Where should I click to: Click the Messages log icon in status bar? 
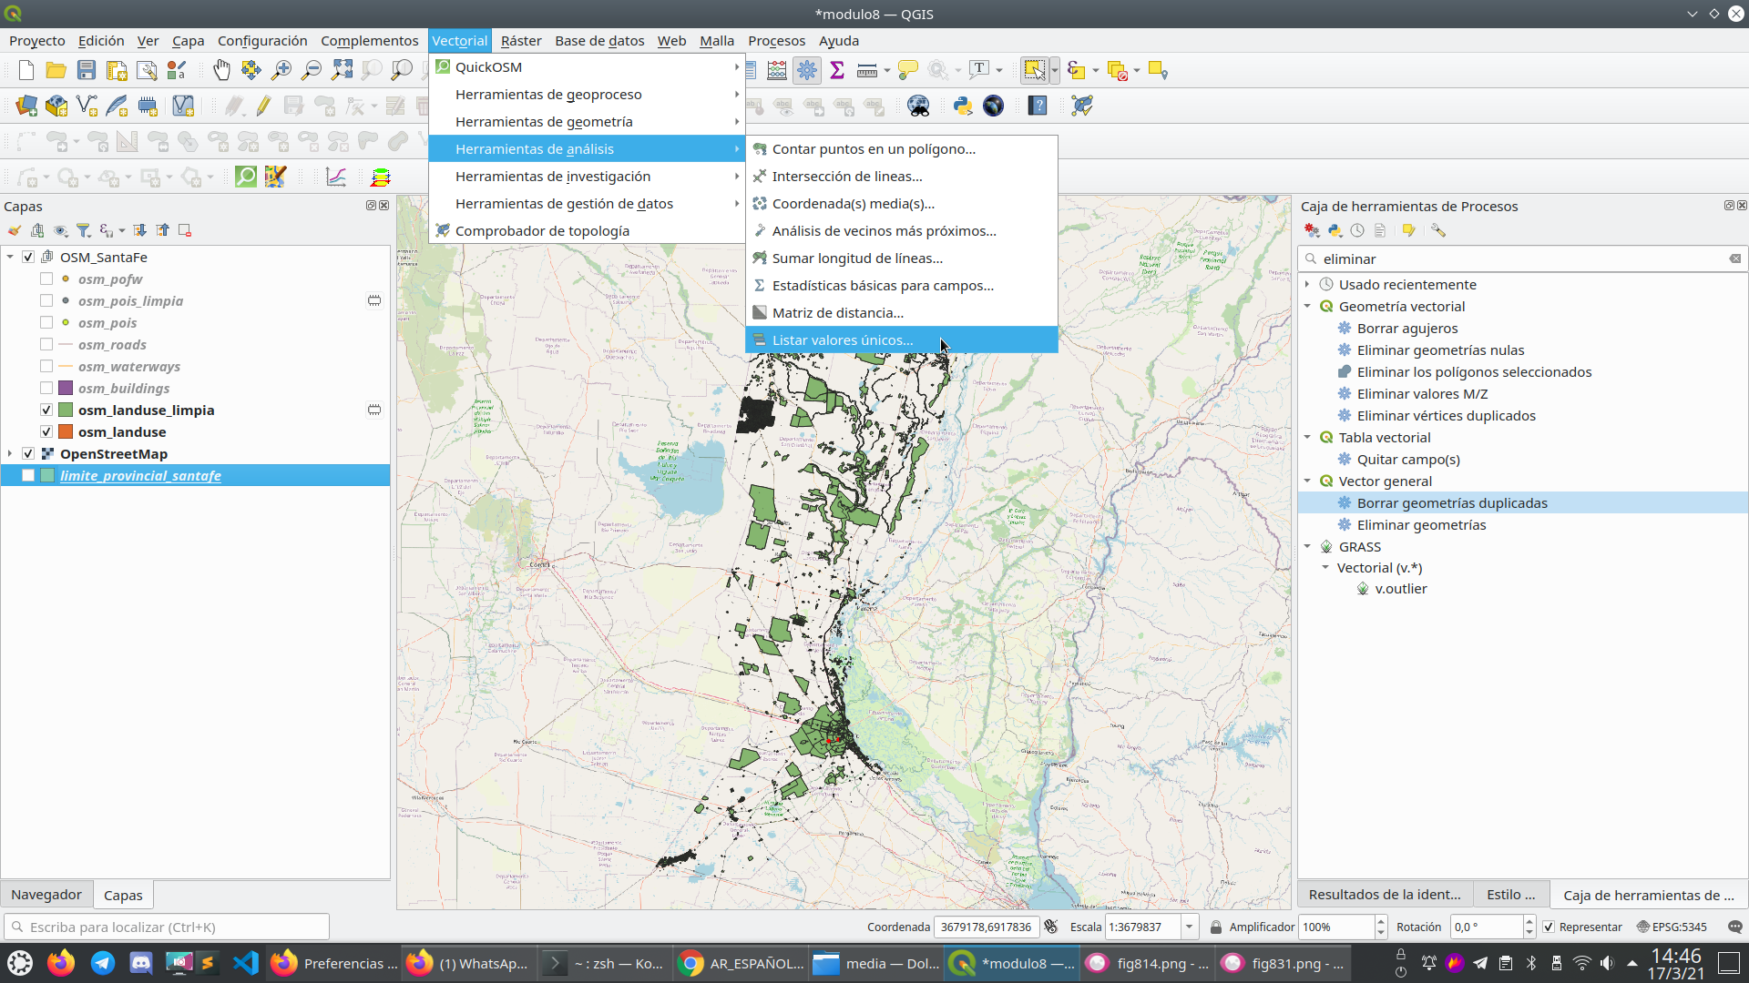(x=1735, y=927)
